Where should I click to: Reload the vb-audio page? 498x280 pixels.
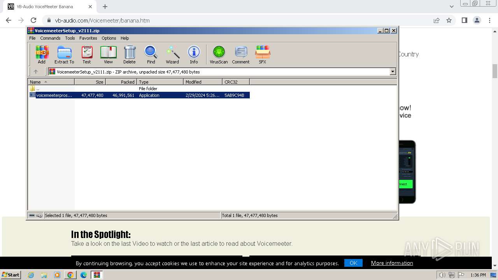click(x=33, y=20)
